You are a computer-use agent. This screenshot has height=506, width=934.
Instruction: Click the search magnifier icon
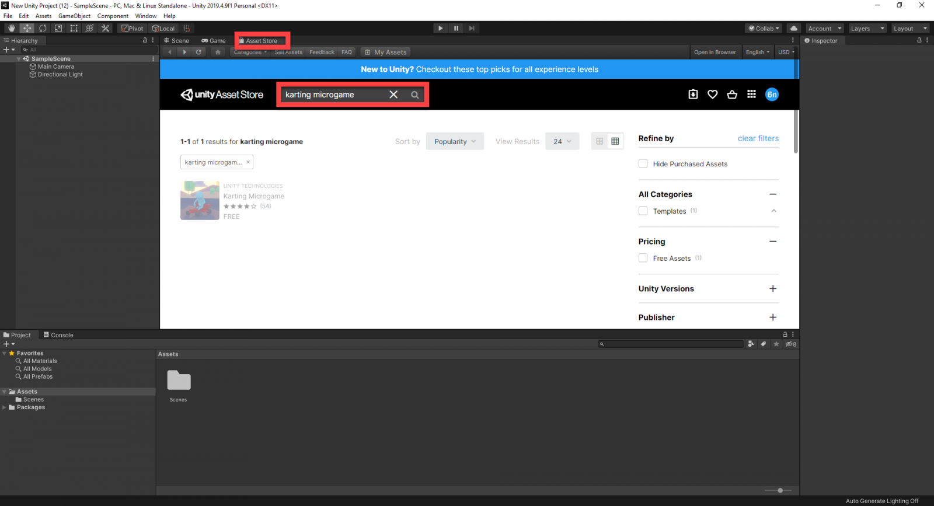414,95
